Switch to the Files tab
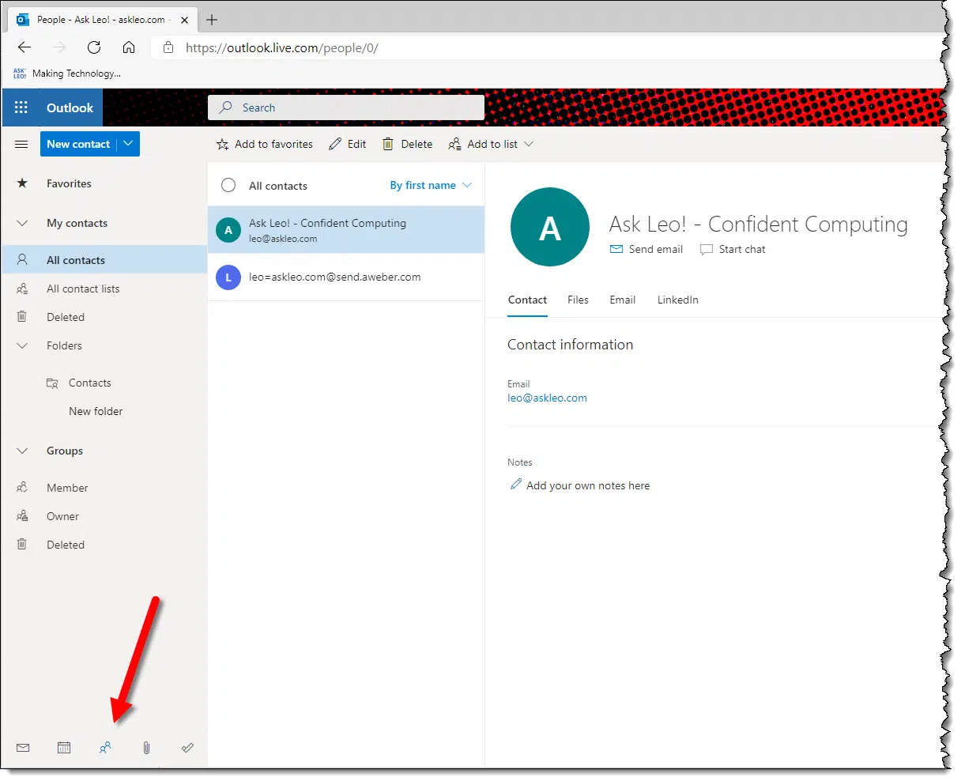 tap(578, 300)
